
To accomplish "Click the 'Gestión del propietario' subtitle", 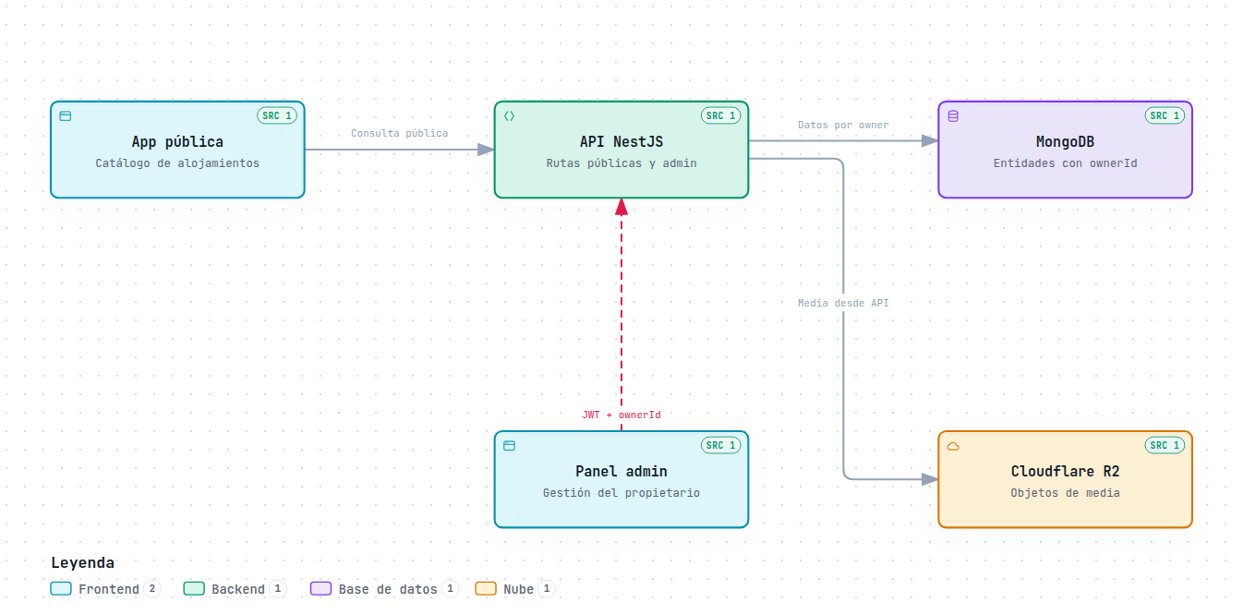I will 621,493.
